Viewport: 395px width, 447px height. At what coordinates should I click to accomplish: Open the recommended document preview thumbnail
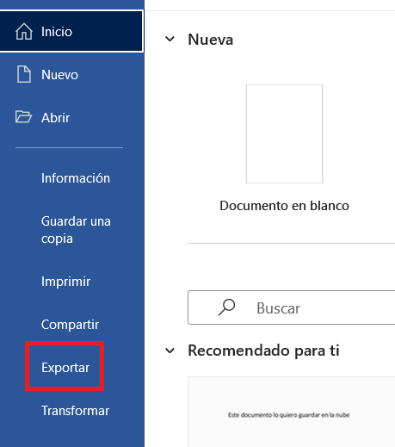[292, 412]
